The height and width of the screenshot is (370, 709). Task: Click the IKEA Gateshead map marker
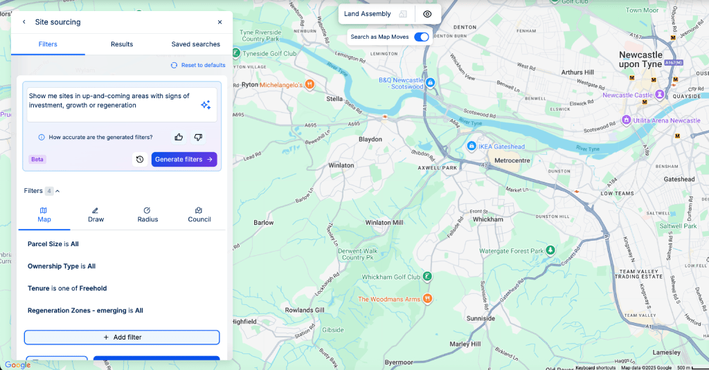click(x=472, y=146)
